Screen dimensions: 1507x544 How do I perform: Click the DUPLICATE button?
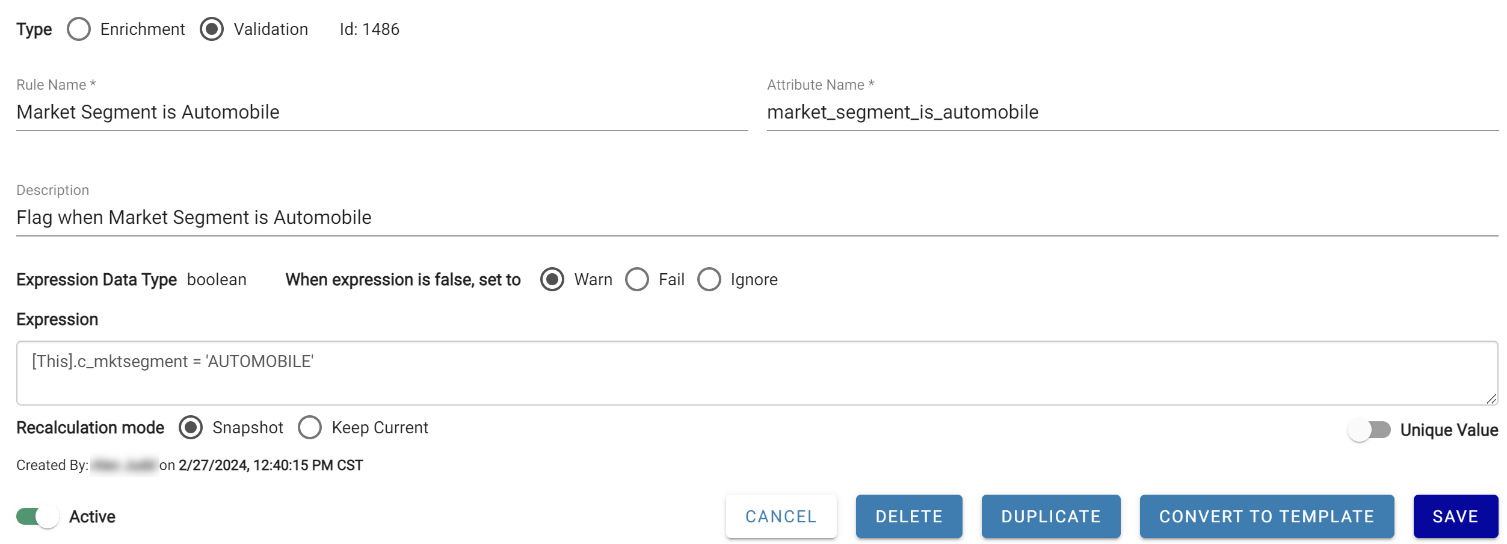(1051, 516)
